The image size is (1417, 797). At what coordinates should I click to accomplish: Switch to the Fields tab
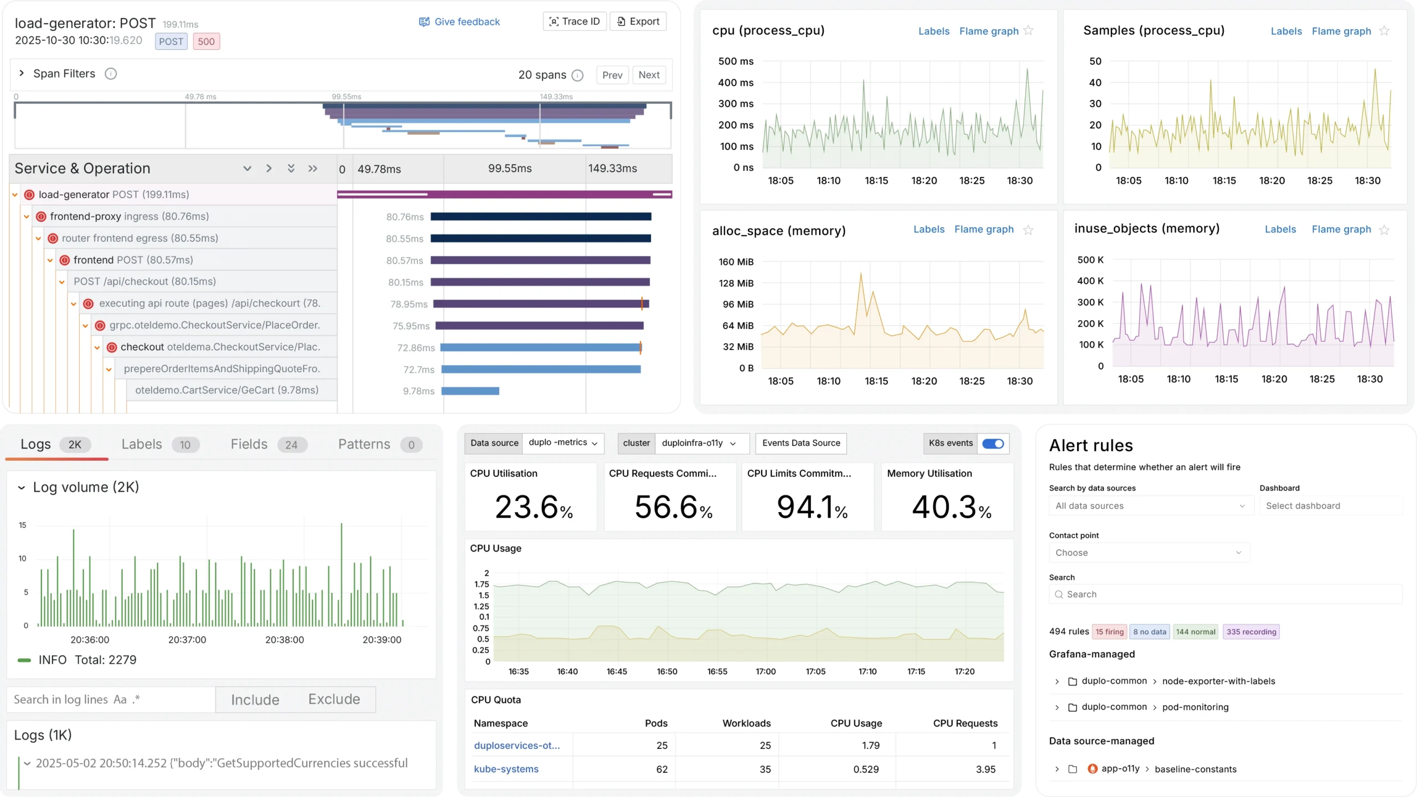(249, 444)
